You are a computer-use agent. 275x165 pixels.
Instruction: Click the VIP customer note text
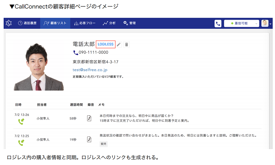pos(98,77)
